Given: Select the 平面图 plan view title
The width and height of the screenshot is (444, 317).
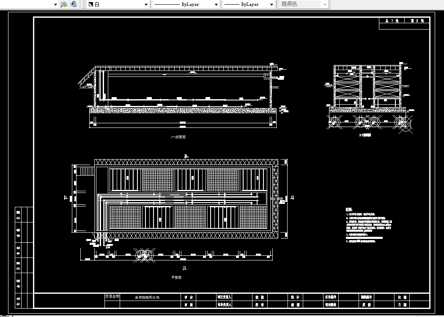Looking at the screenshot, I should coord(176,277).
